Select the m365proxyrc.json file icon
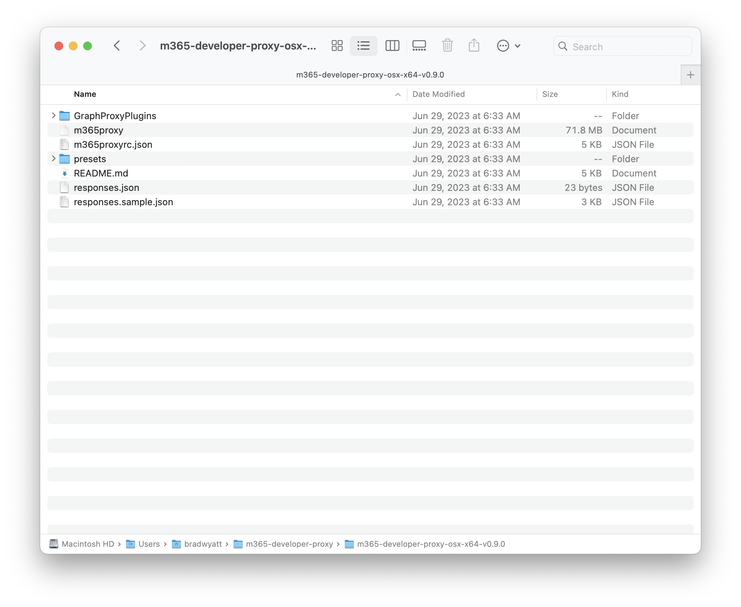Viewport: 741px width, 607px height. click(65, 144)
